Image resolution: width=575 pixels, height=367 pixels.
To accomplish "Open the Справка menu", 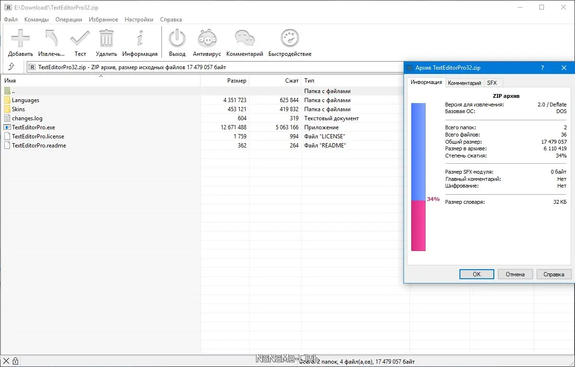I will pyautogui.click(x=171, y=20).
